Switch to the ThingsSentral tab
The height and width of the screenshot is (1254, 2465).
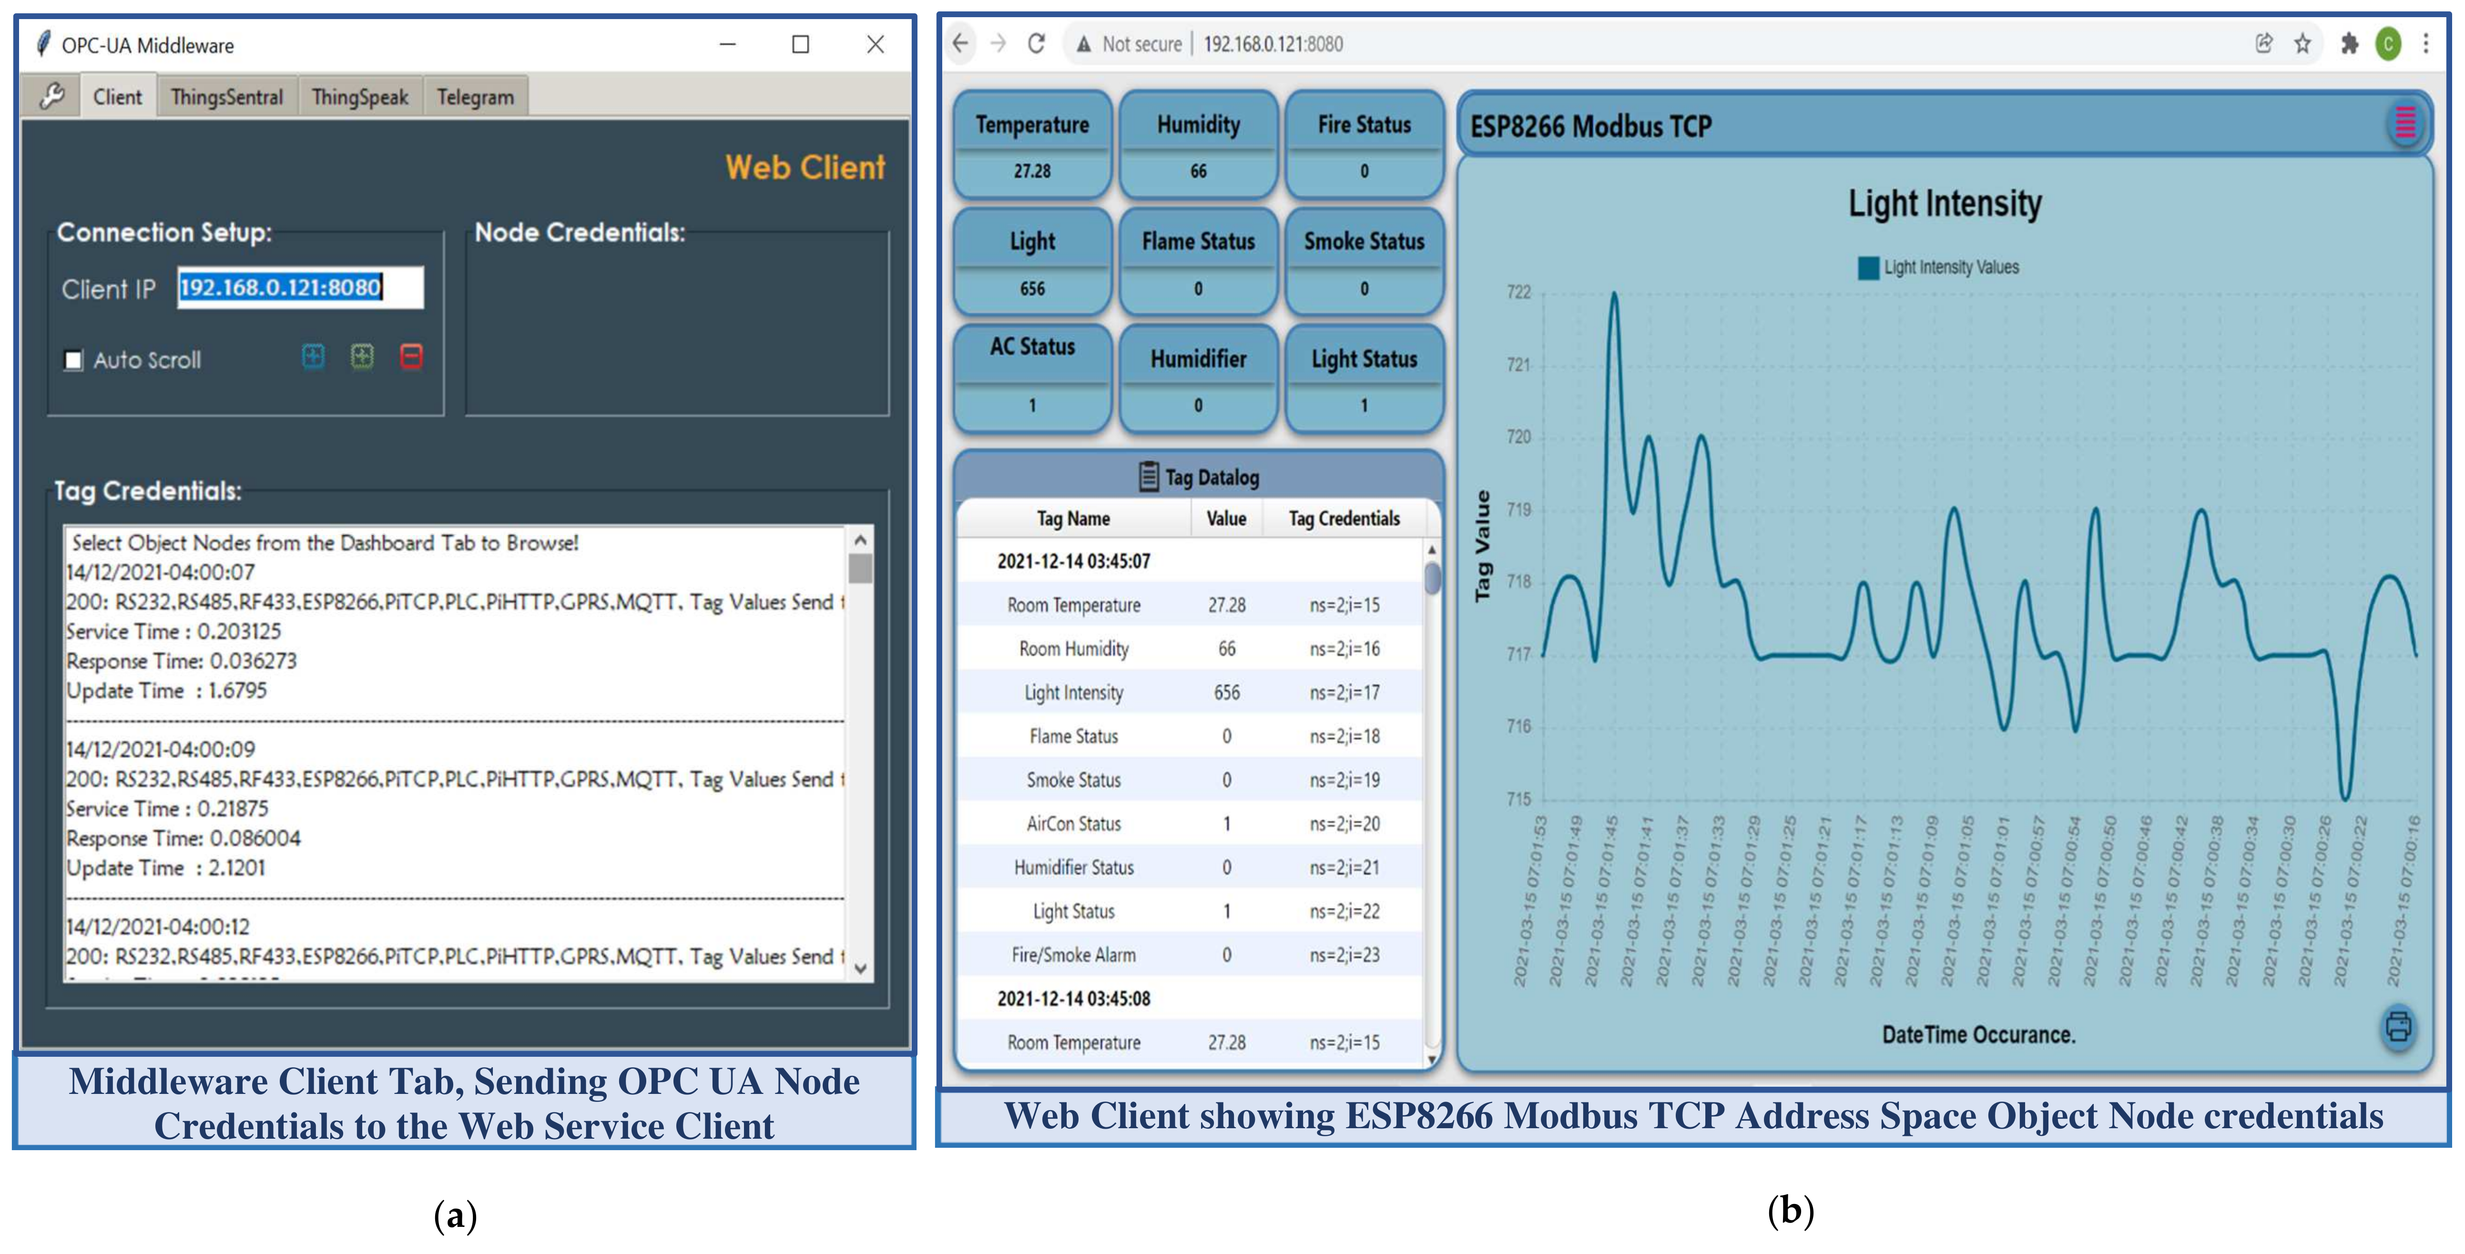point(227,97)
